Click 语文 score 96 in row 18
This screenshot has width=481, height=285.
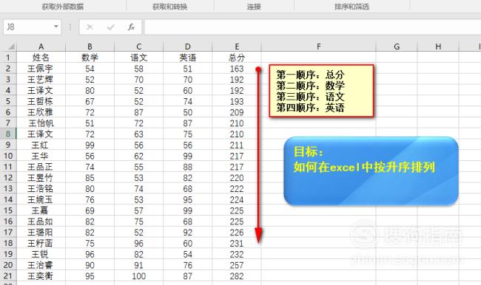point(138,244)
